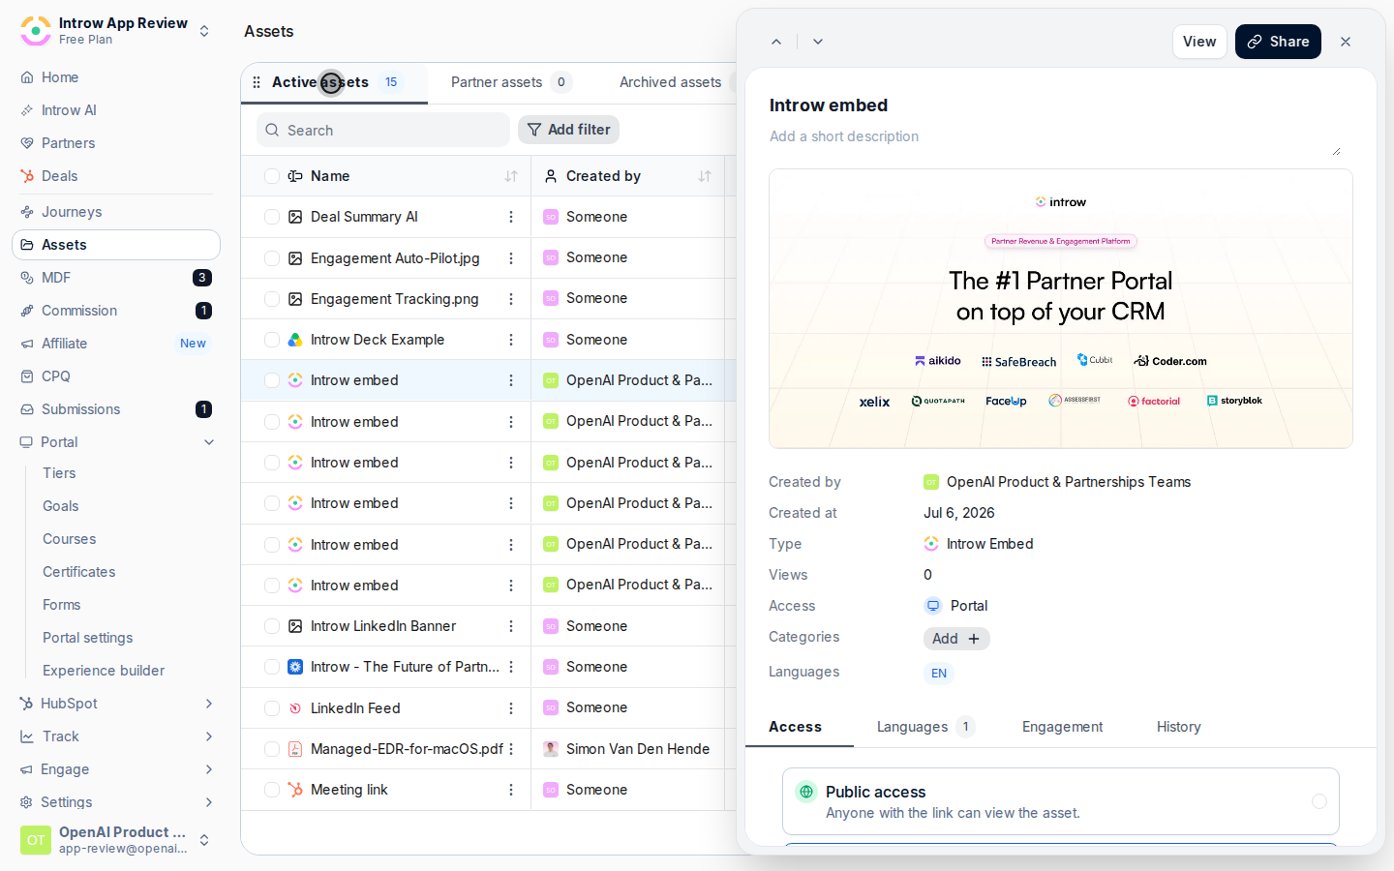Screen dimensions: 1394x871
Task: Open Intro - The Future of Partn... asset
Action: point(405,667)
